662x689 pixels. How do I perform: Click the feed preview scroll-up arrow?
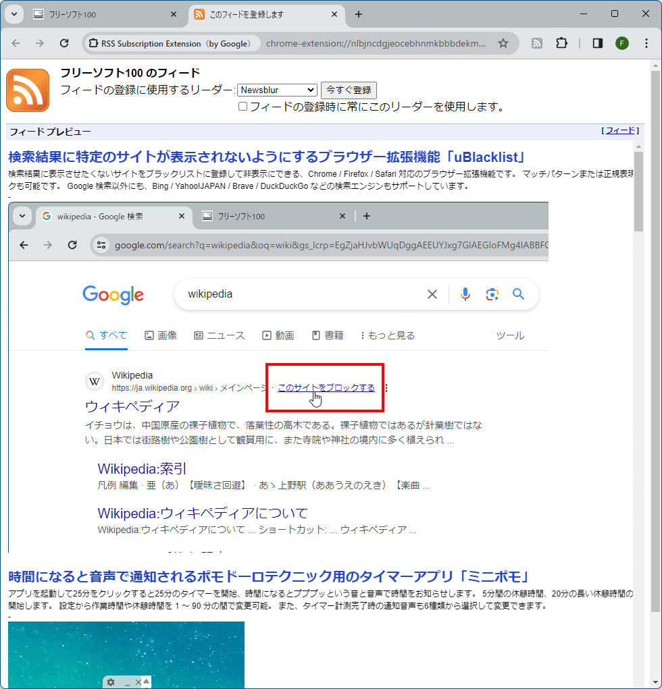(x=638, y=146)
